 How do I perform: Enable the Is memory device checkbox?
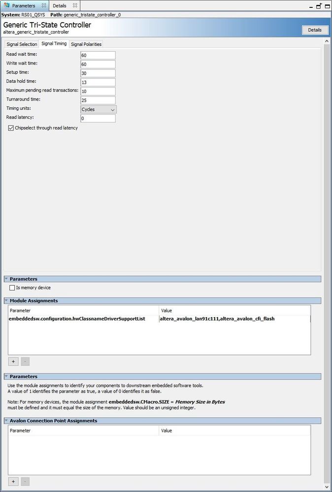[x=12, y=288]
